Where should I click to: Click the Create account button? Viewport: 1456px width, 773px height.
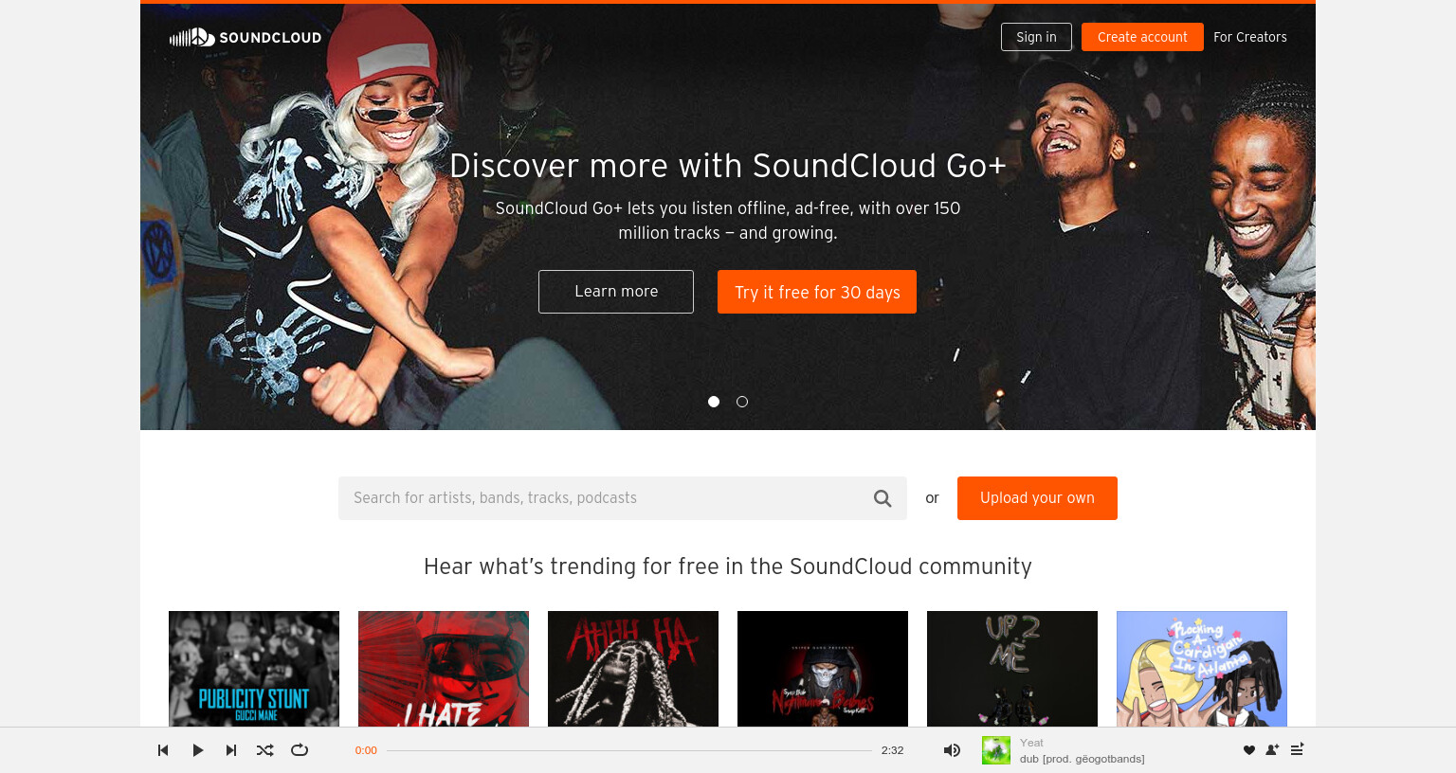click(1142, 37)
